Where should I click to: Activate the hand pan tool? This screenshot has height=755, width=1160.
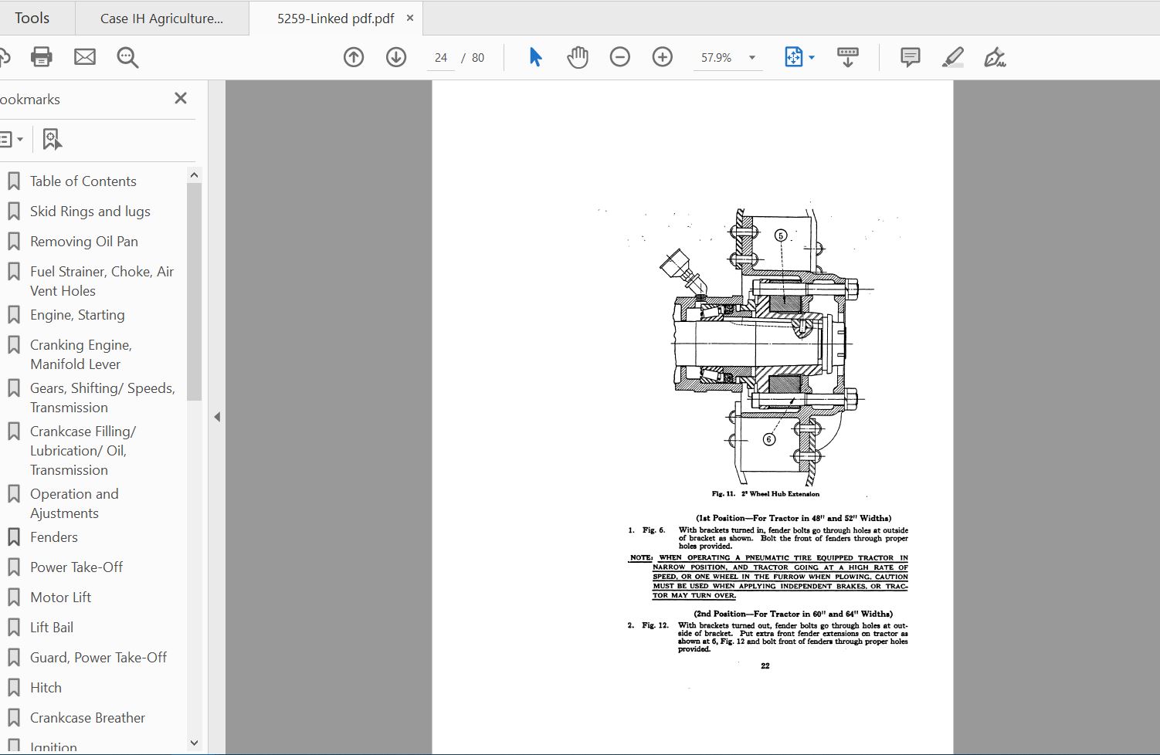pos(578,57)
